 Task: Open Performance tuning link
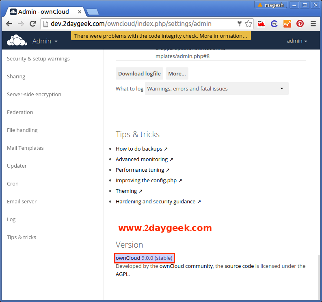(x=143, y=170)
